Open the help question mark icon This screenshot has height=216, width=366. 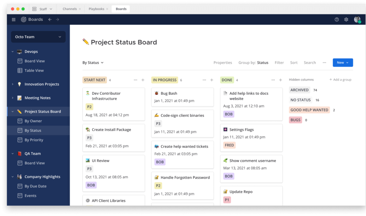[x=336, y=19]
